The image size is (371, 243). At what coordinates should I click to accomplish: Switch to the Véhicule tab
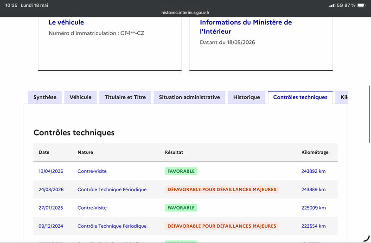point(80,97)
